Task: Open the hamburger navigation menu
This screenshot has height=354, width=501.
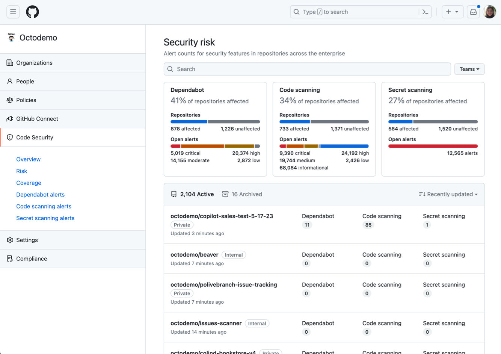Action: click(x=13, y=12)
